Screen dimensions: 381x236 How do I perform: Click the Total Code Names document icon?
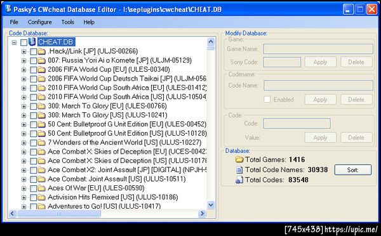click(x=239, y=170)
